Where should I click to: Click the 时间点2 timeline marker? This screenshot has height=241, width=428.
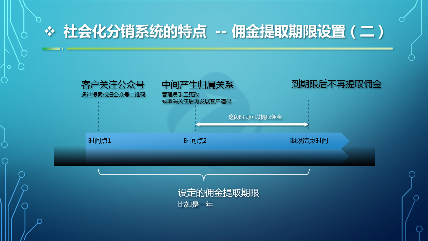tap(195, 141)
